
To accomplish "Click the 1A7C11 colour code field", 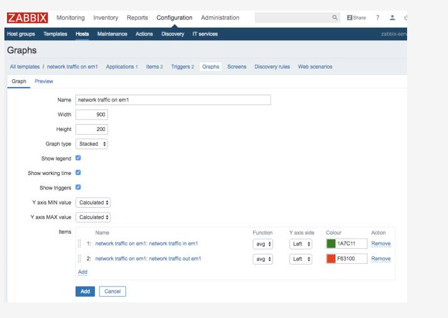I will coord(351,244).
